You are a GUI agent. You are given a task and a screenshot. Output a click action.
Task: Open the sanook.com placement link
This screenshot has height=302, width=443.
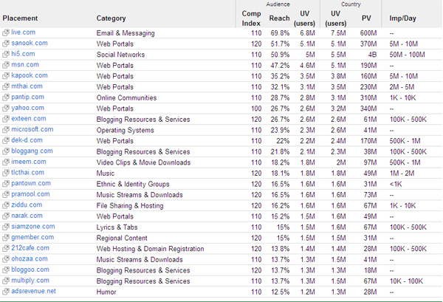click(x=30, y=43)
